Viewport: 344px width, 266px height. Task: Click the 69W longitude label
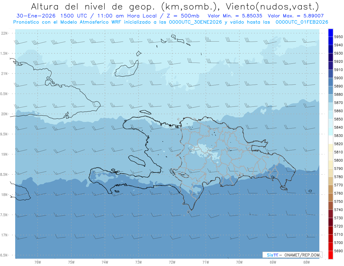[273, 262]
